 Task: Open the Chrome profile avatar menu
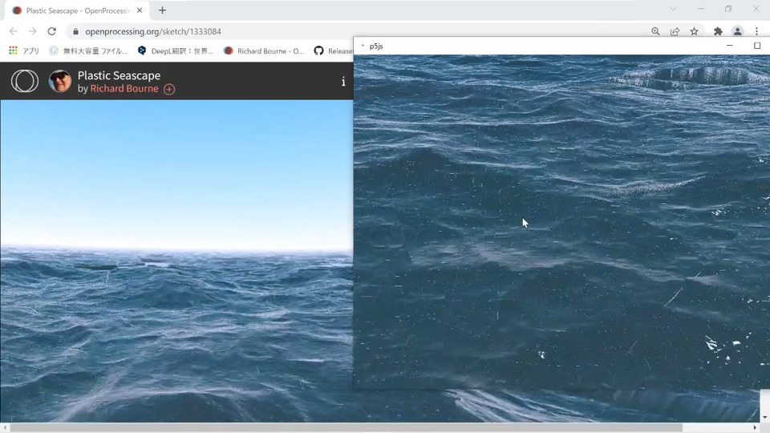737,31
